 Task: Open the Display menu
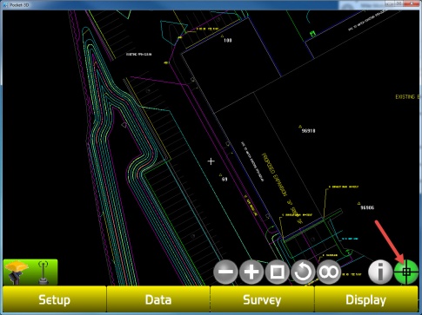pos(366,299)
